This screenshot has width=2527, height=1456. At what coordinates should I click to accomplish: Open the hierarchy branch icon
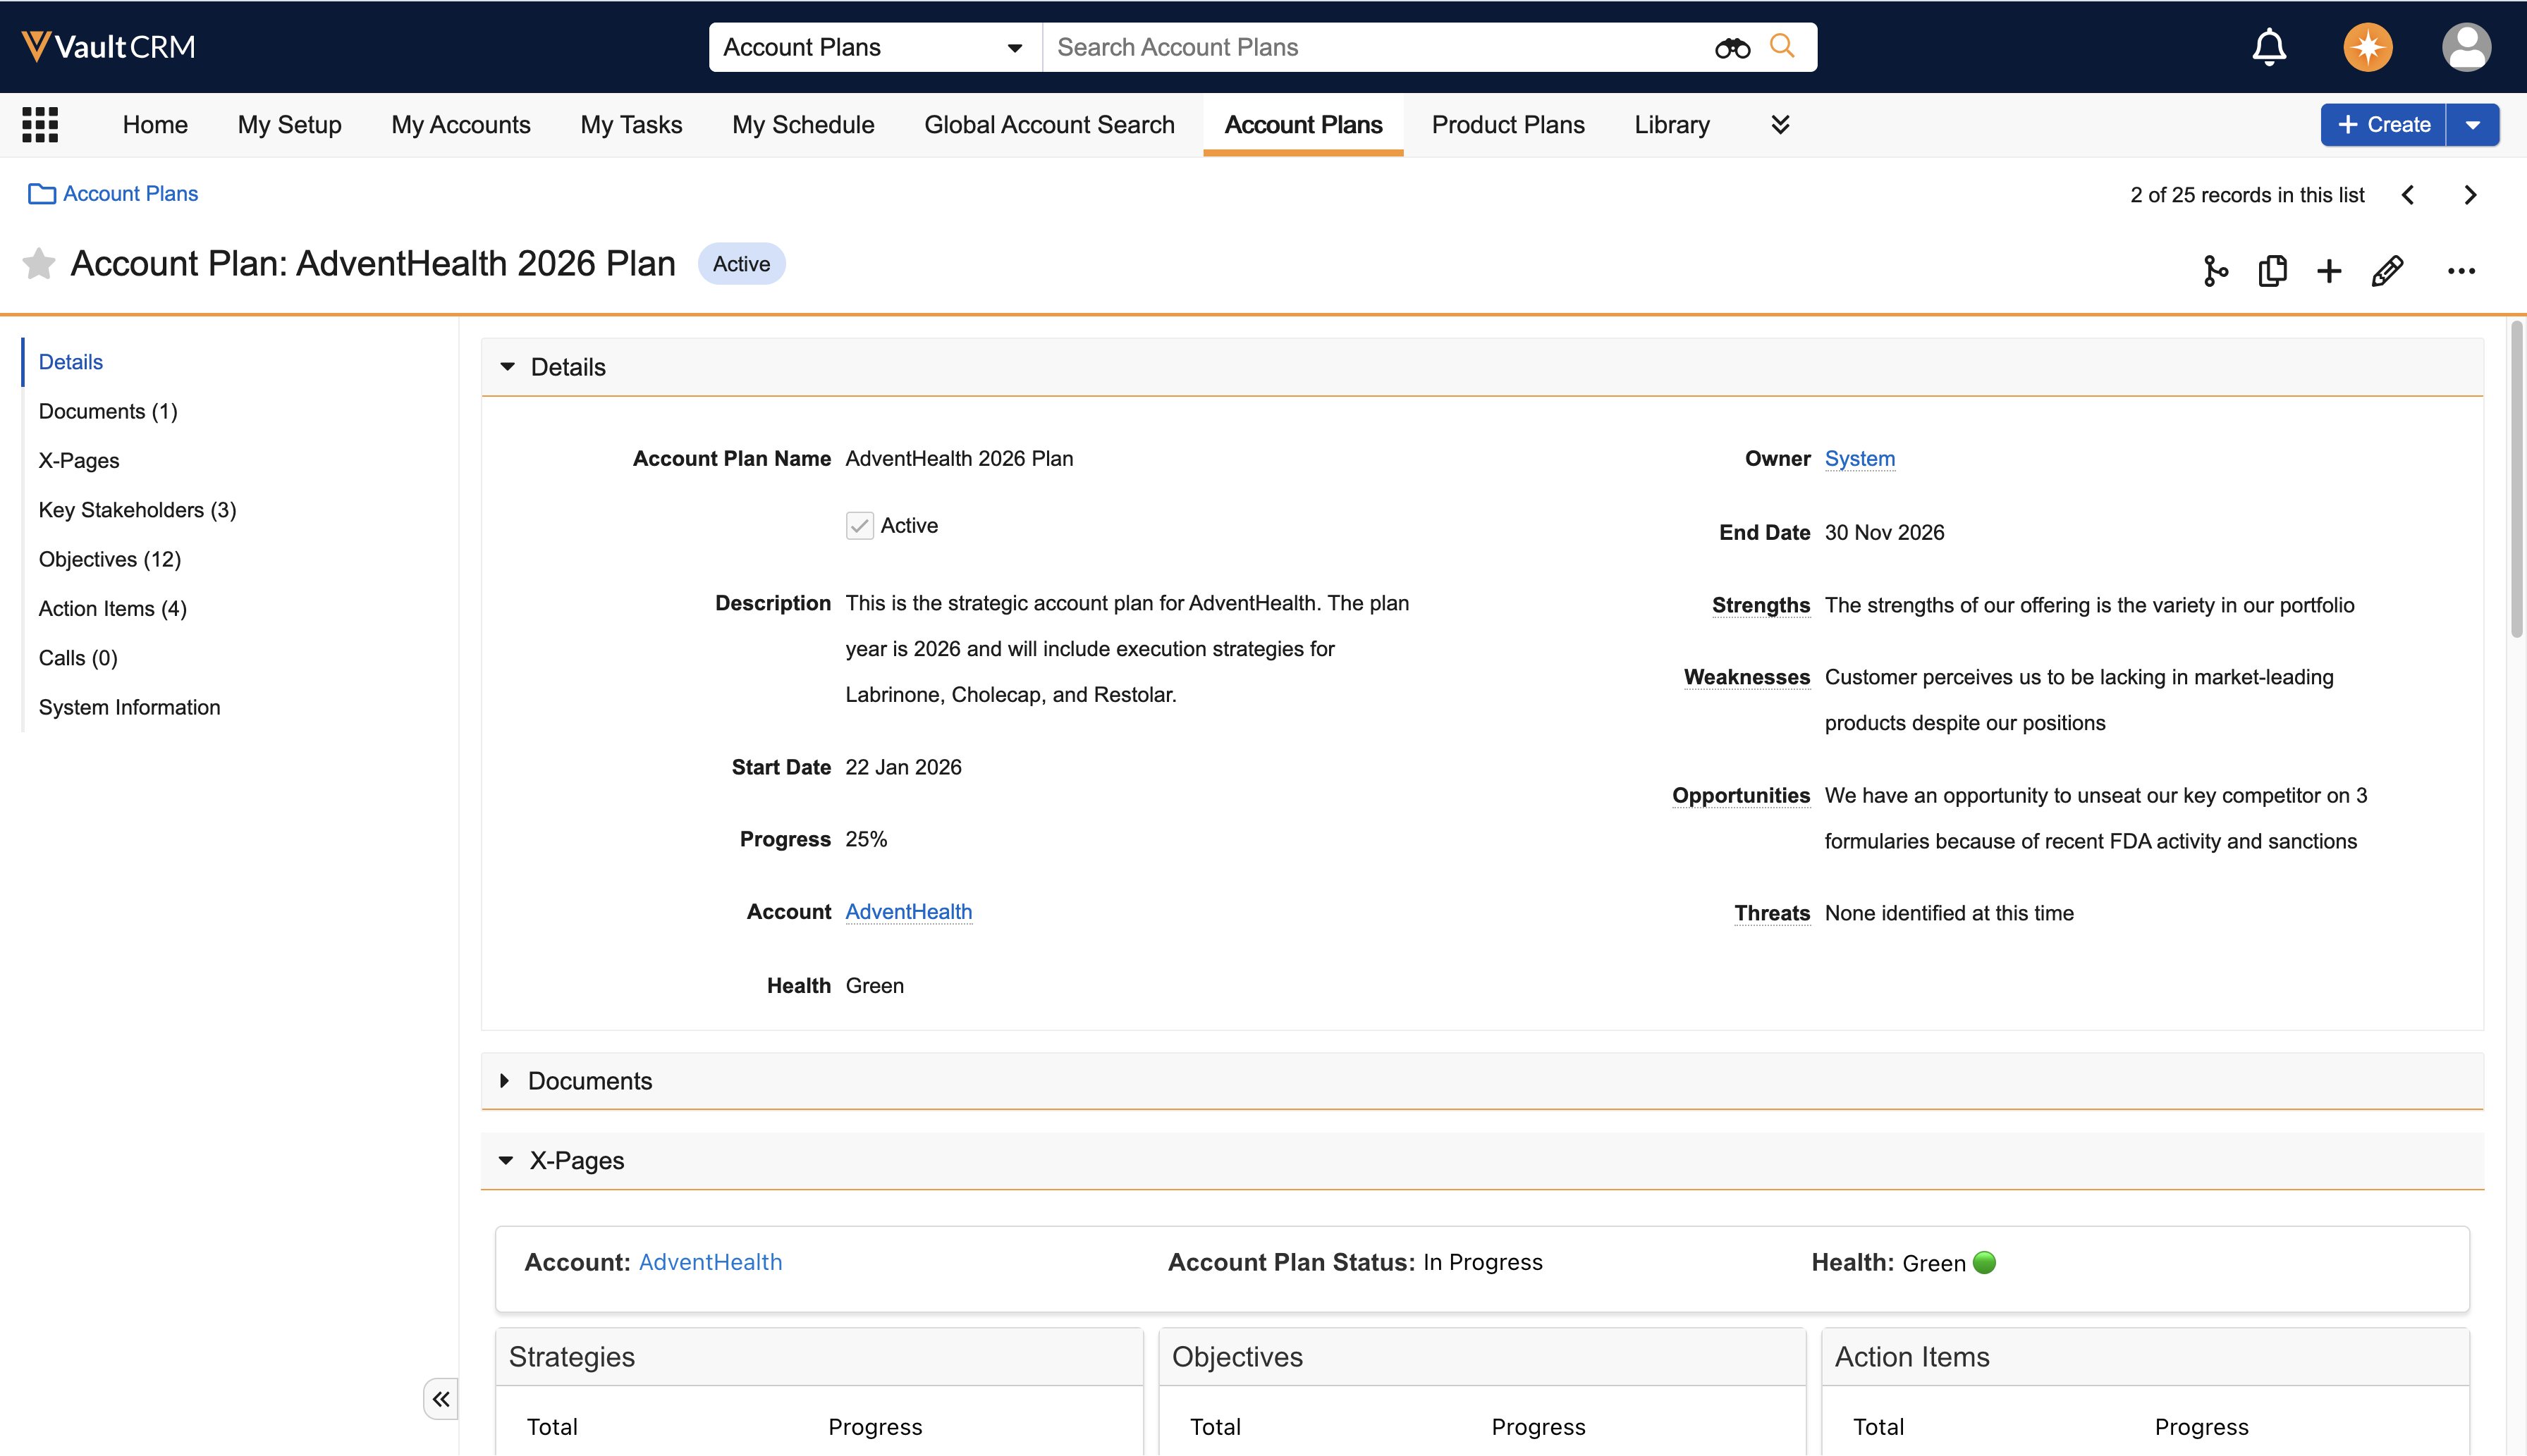2215,271
